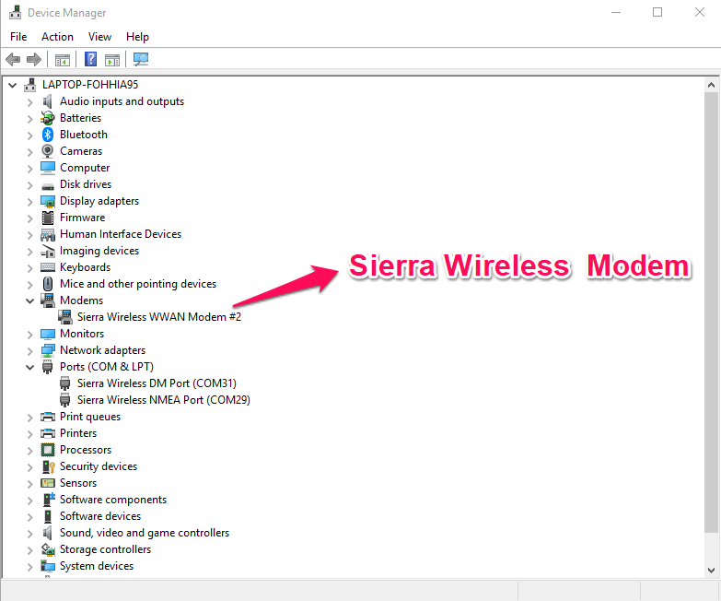Click Scan for hardware changes monitor icon

[141, 59]
